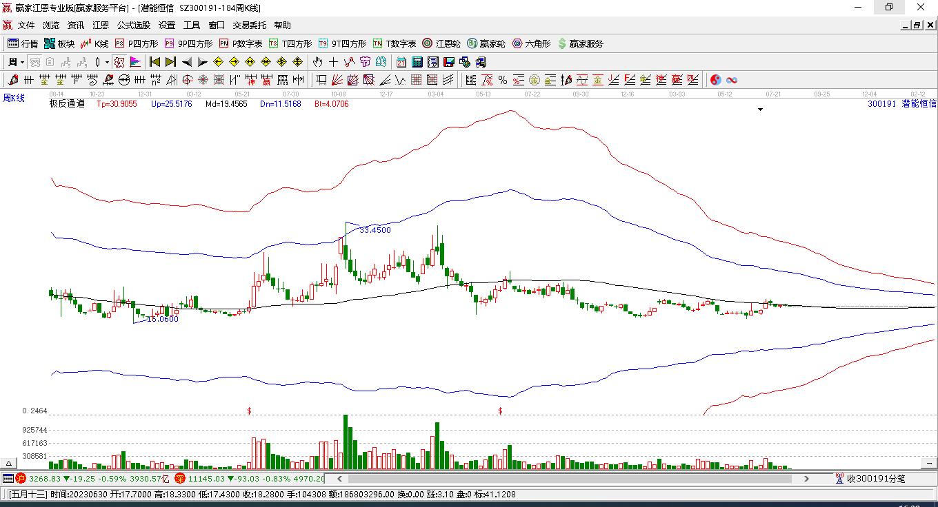The width and height of the screenshot is (938, 507).
Task: Open the T四方形 tool
Action: coord(290,43)
